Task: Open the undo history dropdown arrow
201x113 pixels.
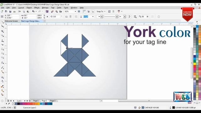Action: [36, 12]
